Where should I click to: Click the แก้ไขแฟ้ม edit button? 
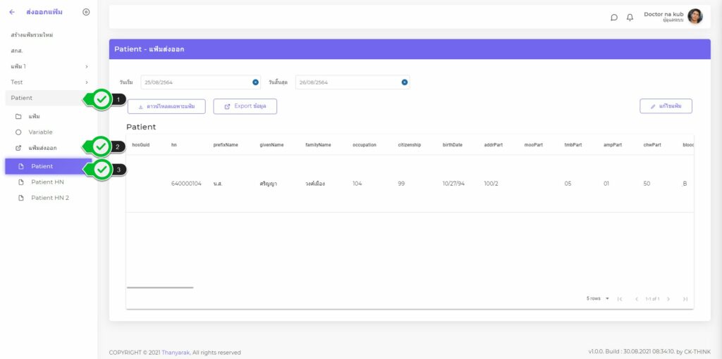coord(666,106)
